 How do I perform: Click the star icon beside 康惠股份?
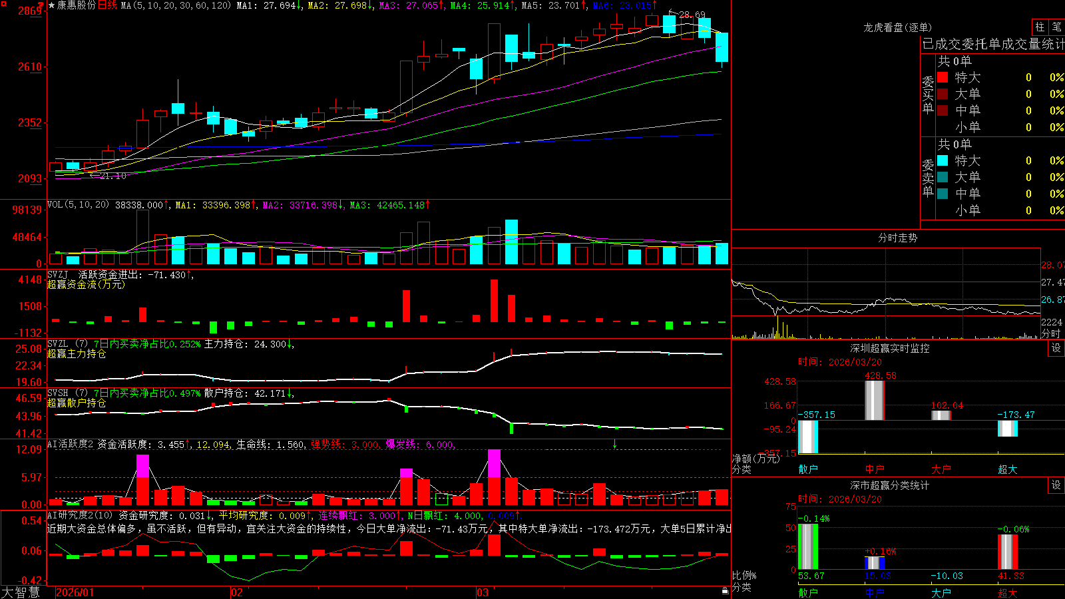[51, 5]
